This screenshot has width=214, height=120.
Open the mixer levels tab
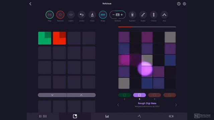(107, 116)
